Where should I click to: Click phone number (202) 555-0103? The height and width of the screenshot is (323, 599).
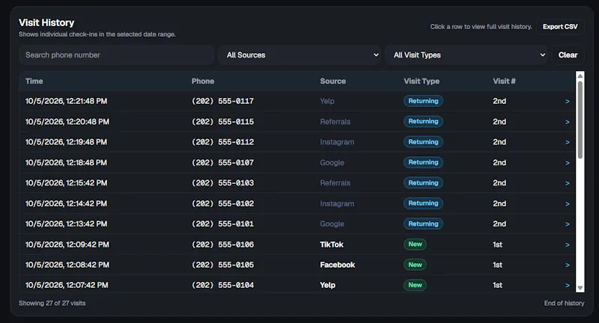click(222, 183)
